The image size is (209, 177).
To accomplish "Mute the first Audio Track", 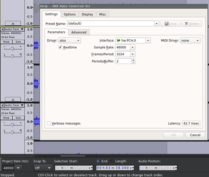I will click(x=6, y=42).
